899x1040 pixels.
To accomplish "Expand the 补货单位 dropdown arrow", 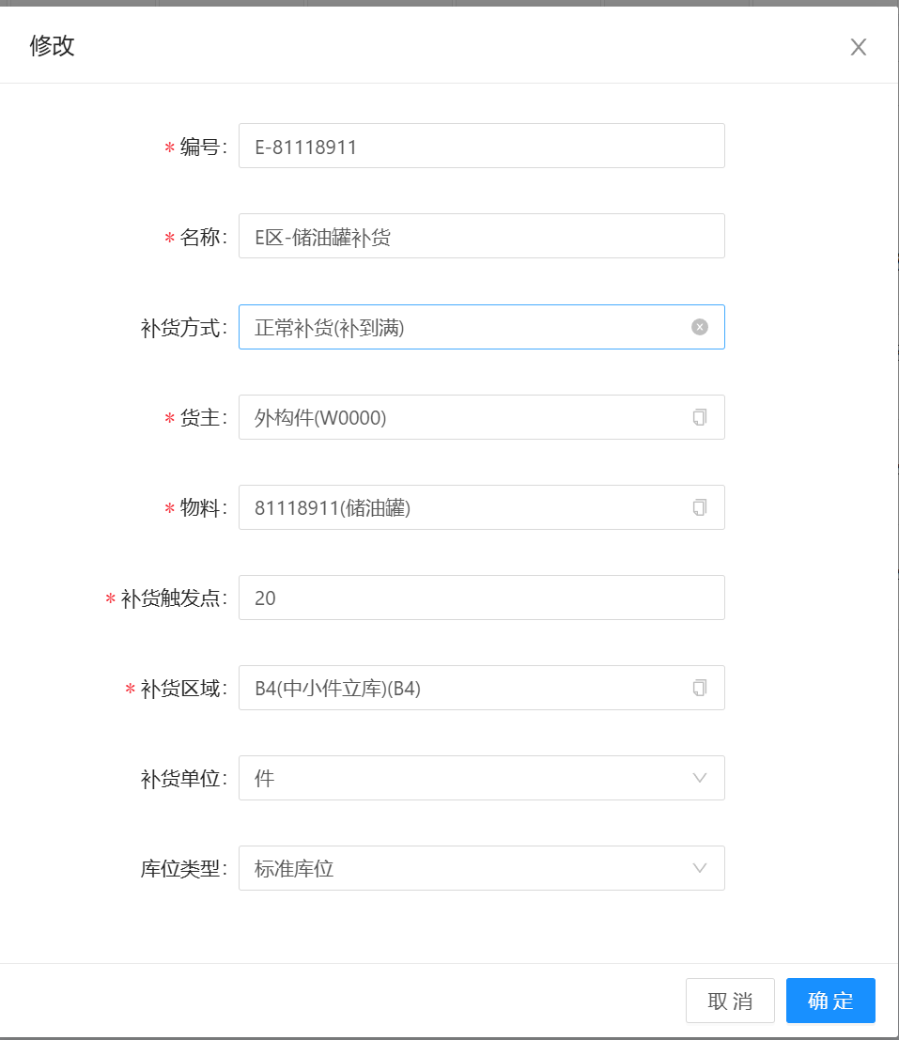I will [x=699, y=778].
